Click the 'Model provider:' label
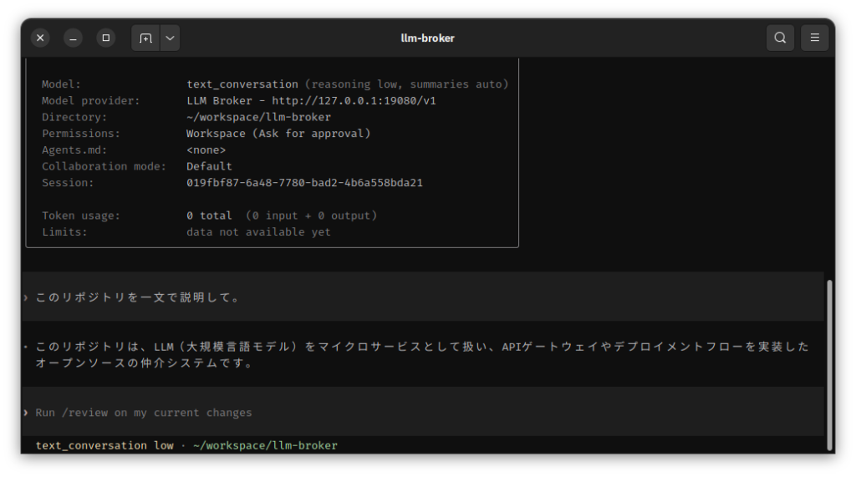 tap(91, 101)
